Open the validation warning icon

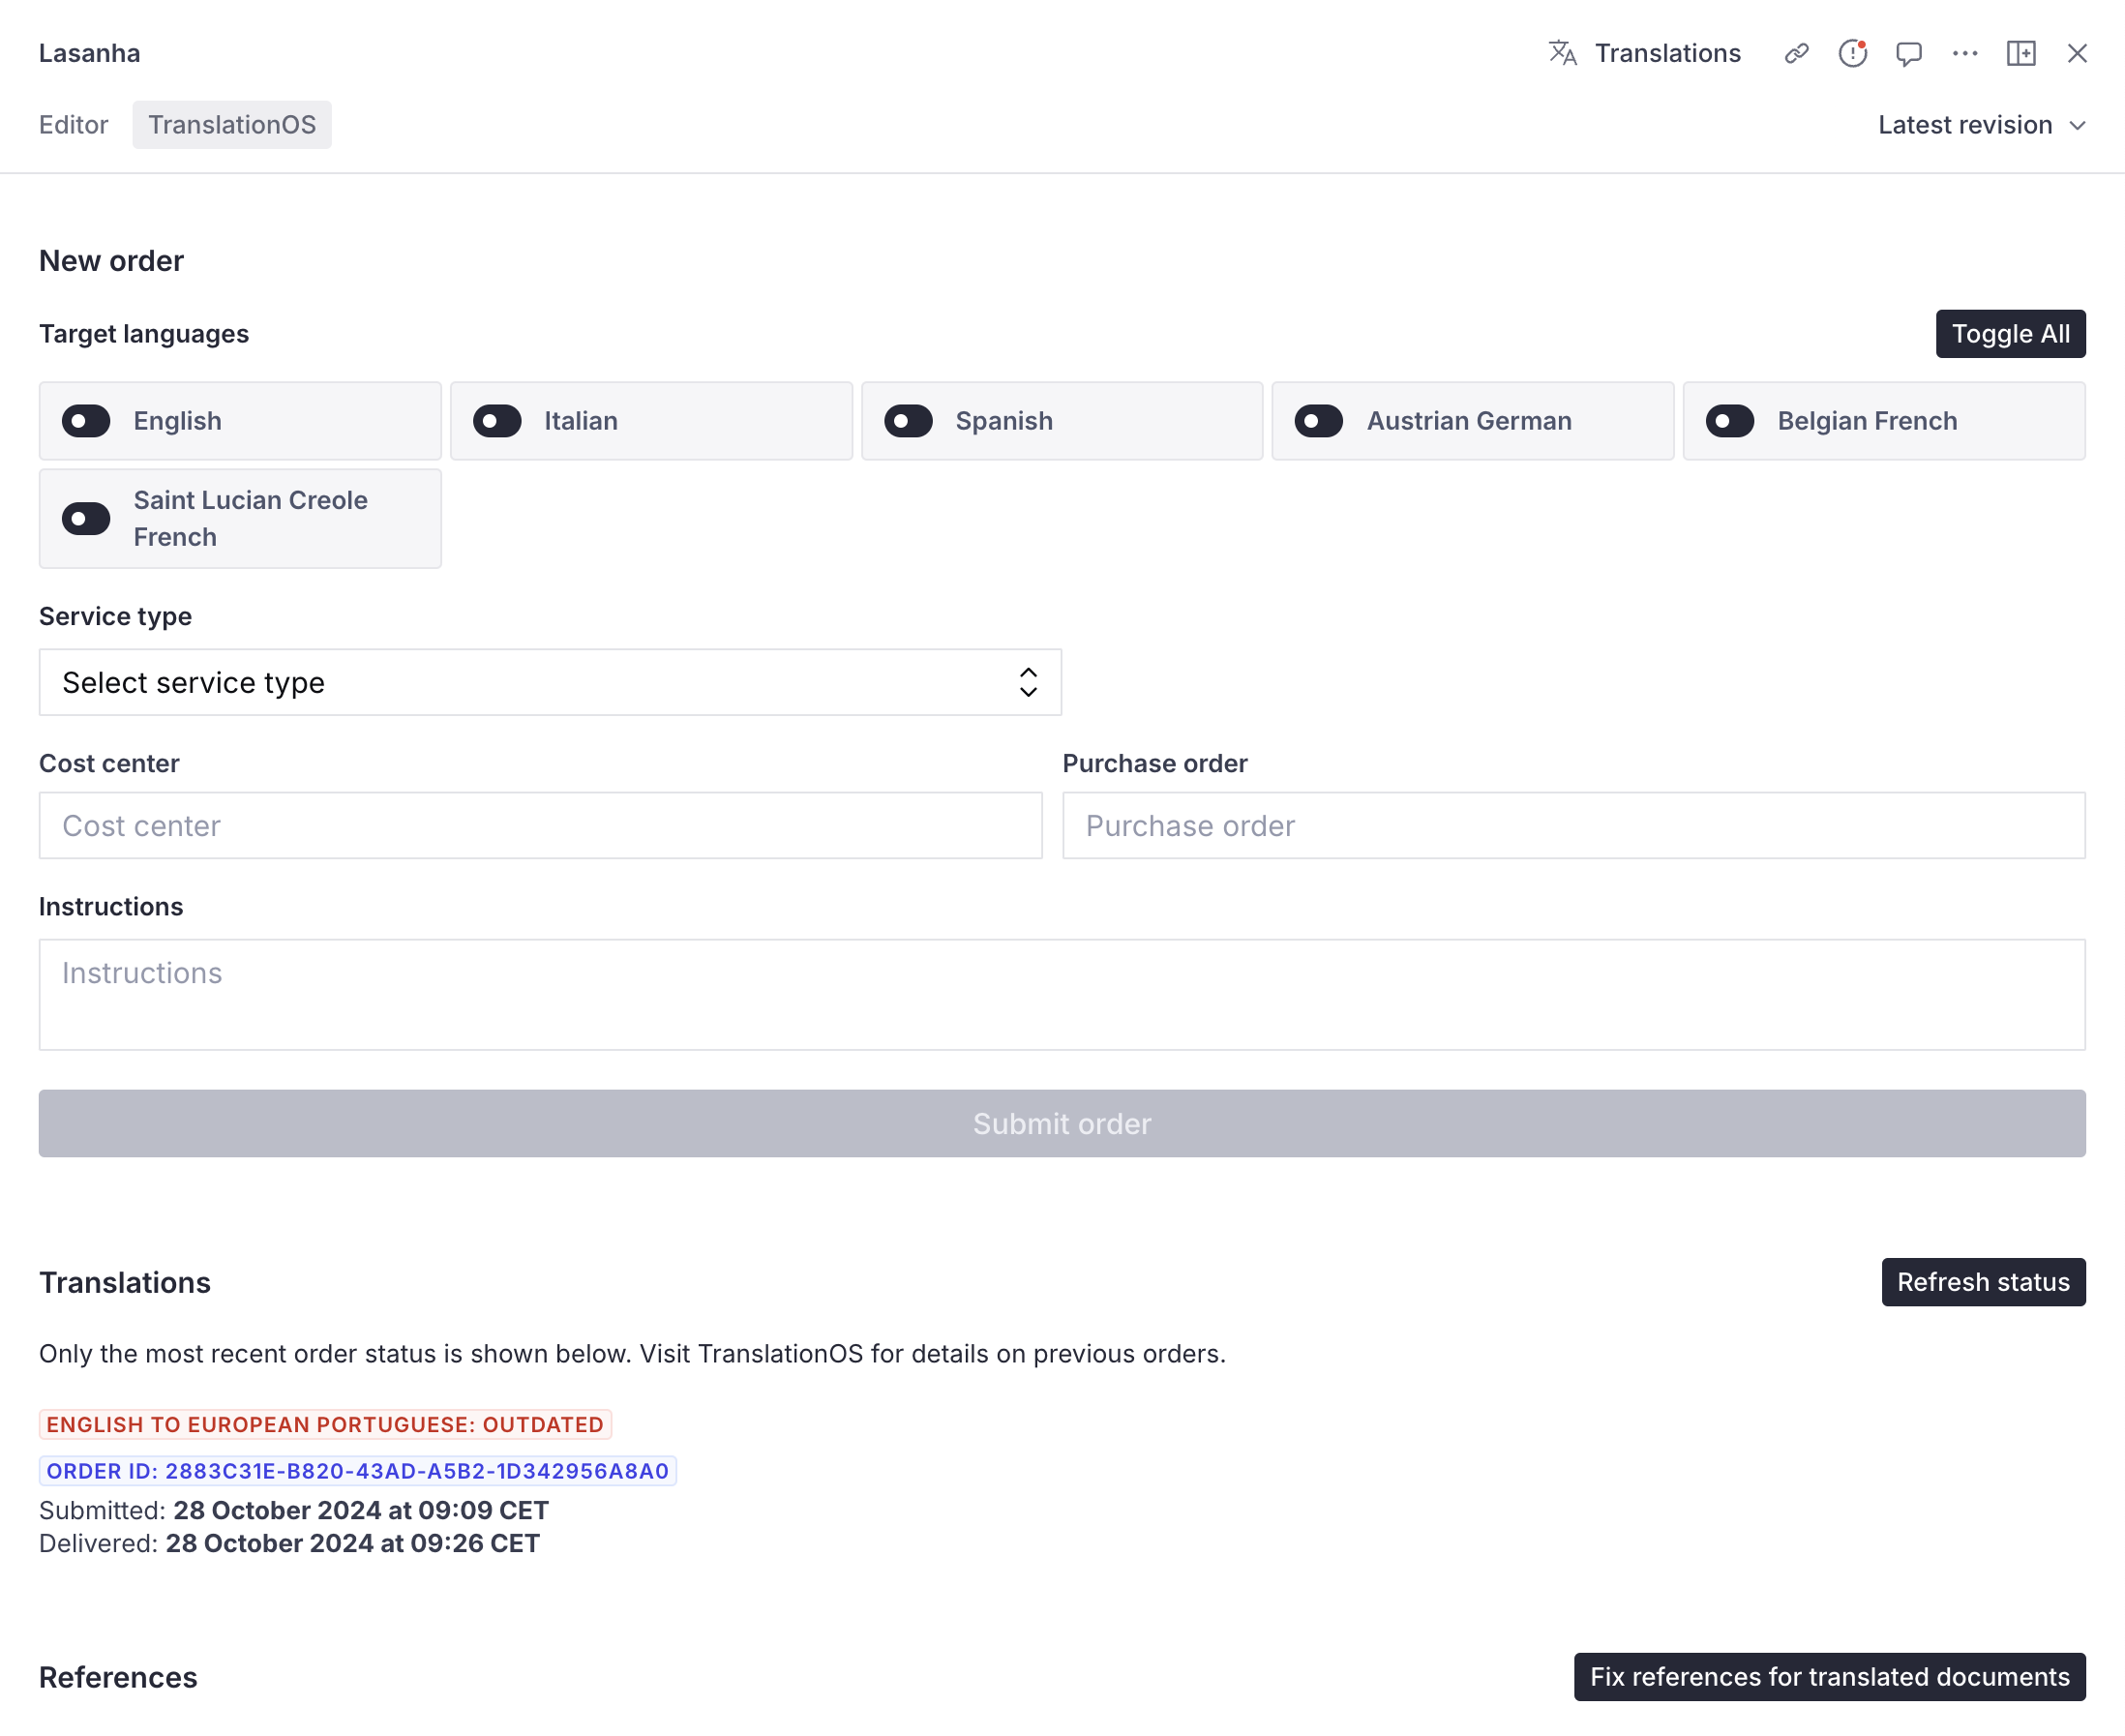tap(1853, 53)
